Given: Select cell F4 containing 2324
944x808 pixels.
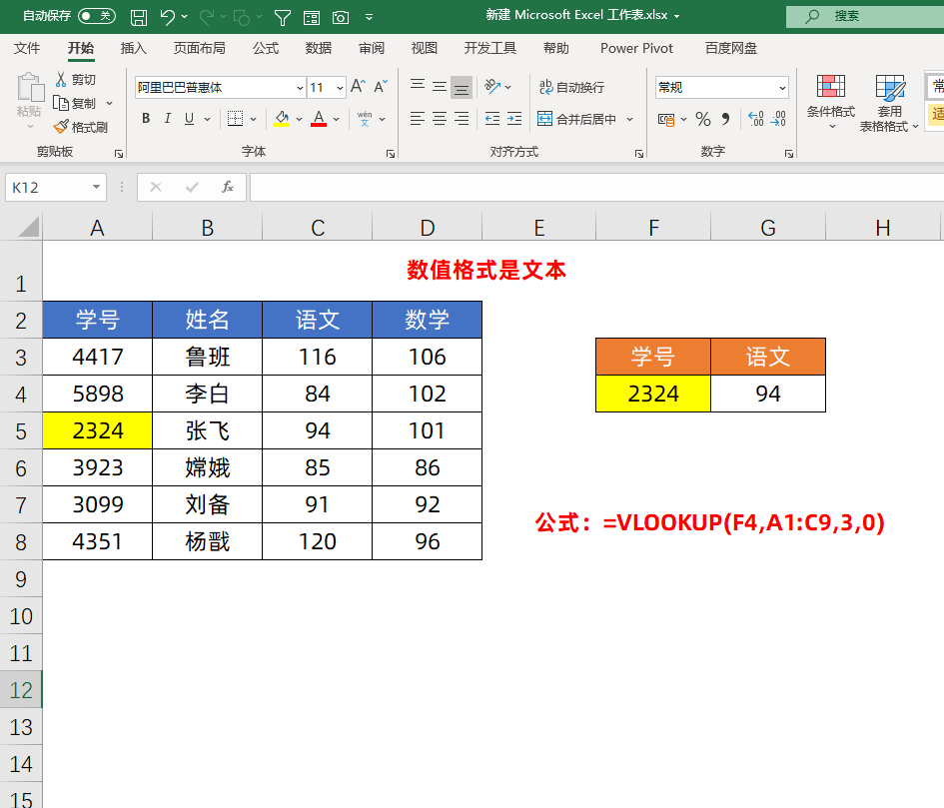Looking at the screenshot, I should [653, 394].
